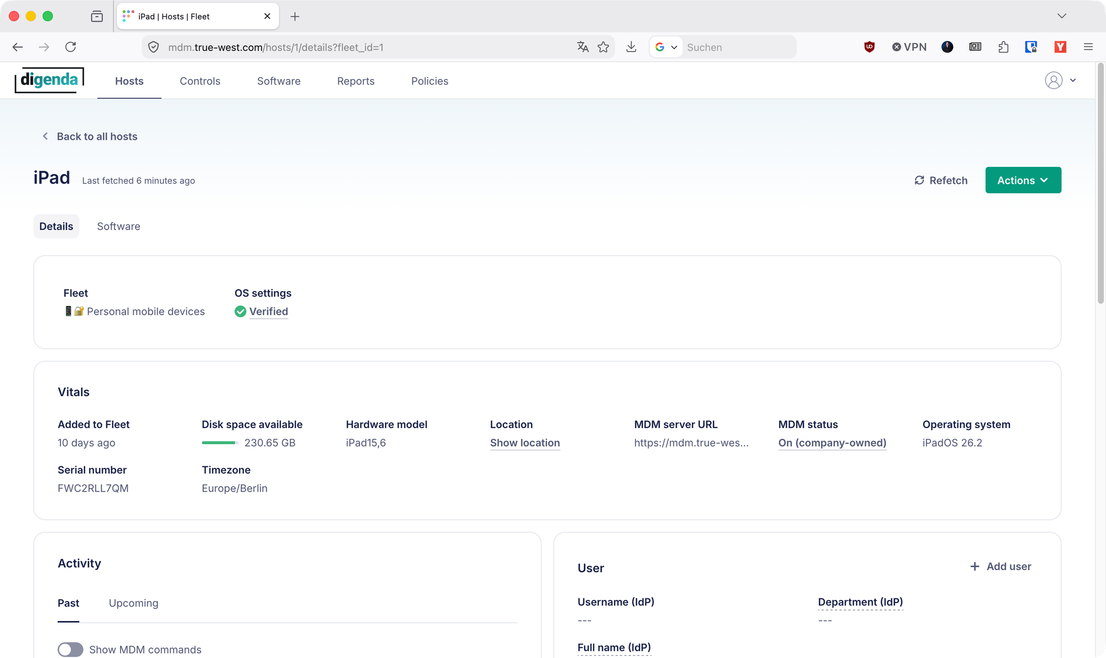Click the Full name (IdP) label
Viewport: 1106px width, 658px height.
(x=614, y=648)
